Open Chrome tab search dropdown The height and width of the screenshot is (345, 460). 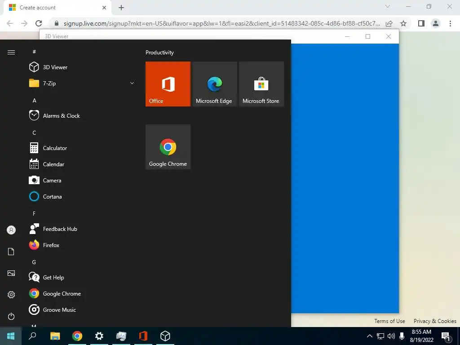click(x=388, y=6)
